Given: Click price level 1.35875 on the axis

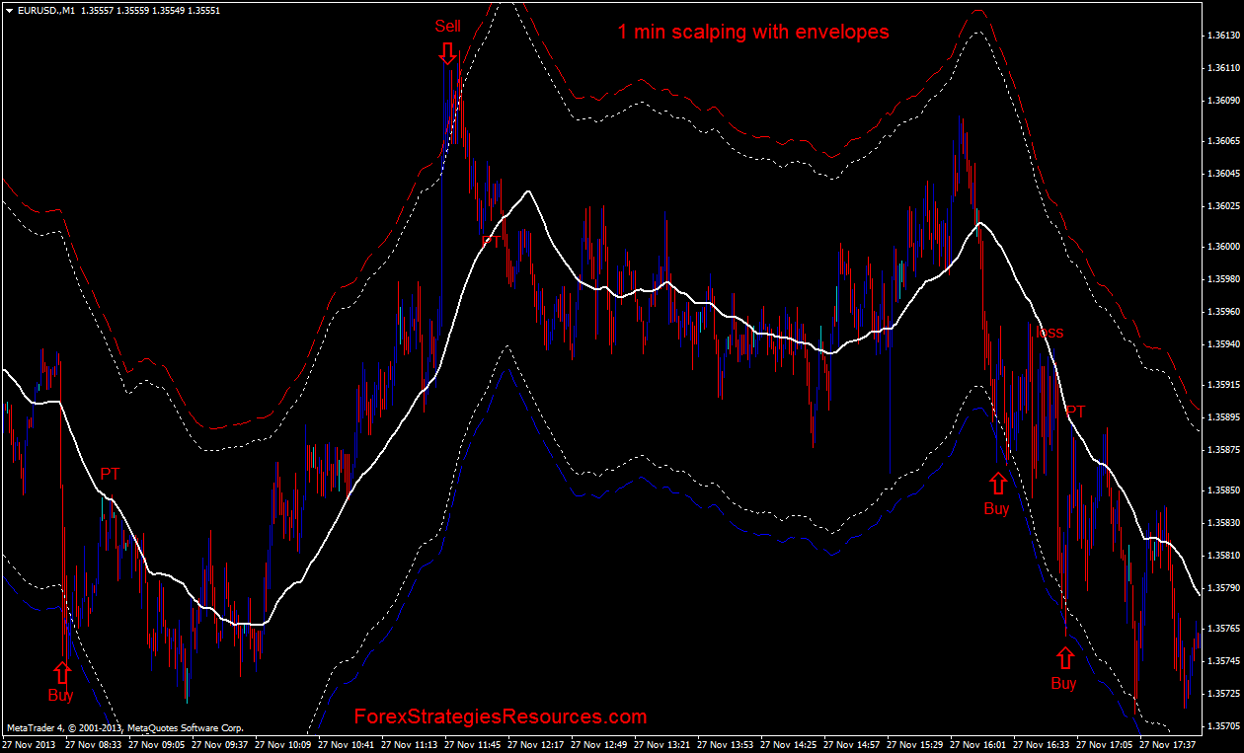Looking at the screenshot, I should pos(1222,450).
